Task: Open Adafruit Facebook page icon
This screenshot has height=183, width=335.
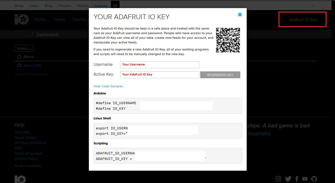Action: [x=297, y=179]
